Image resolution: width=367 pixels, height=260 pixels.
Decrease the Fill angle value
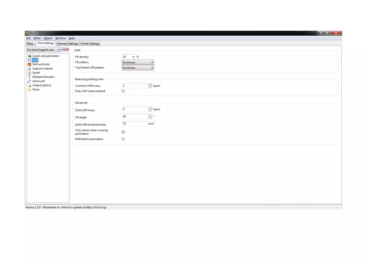[151, 118]
